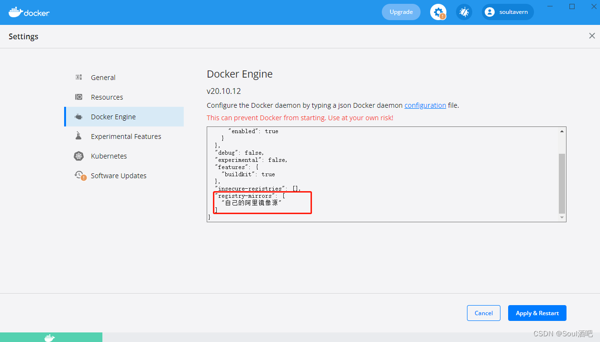The image size is (600, 342).
Task: Click the red startup risk warning
Action: (300, 118)
